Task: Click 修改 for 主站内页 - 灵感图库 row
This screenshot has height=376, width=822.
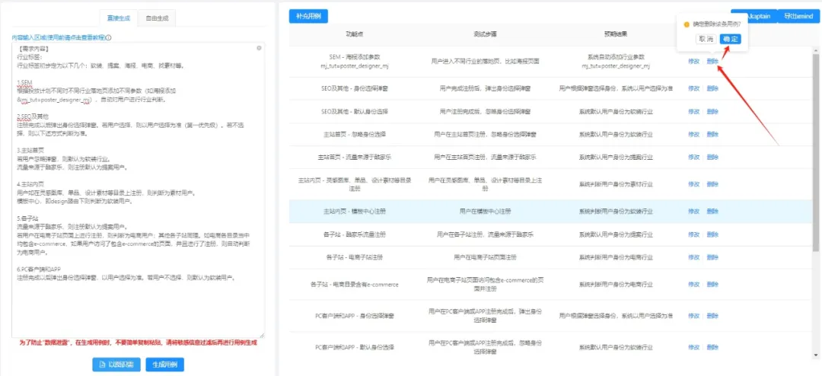Action: [693, 184]
